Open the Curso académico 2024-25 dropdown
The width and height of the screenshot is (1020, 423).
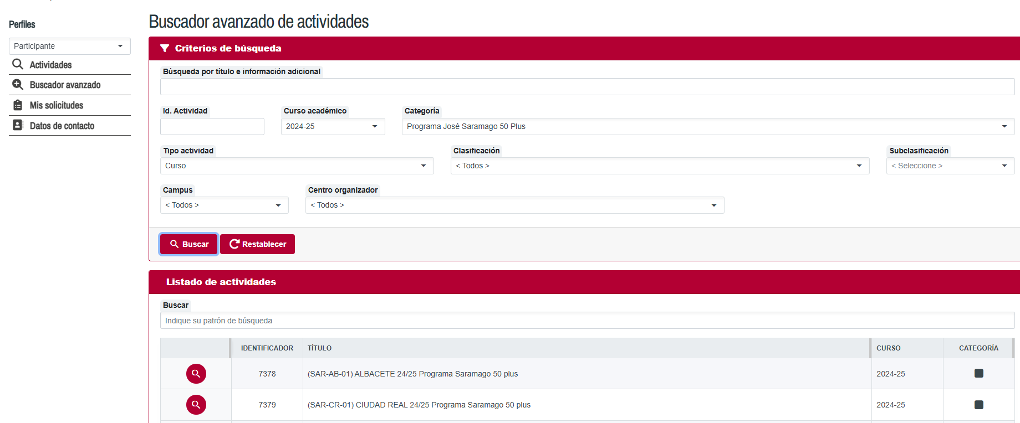click(333, 126)
